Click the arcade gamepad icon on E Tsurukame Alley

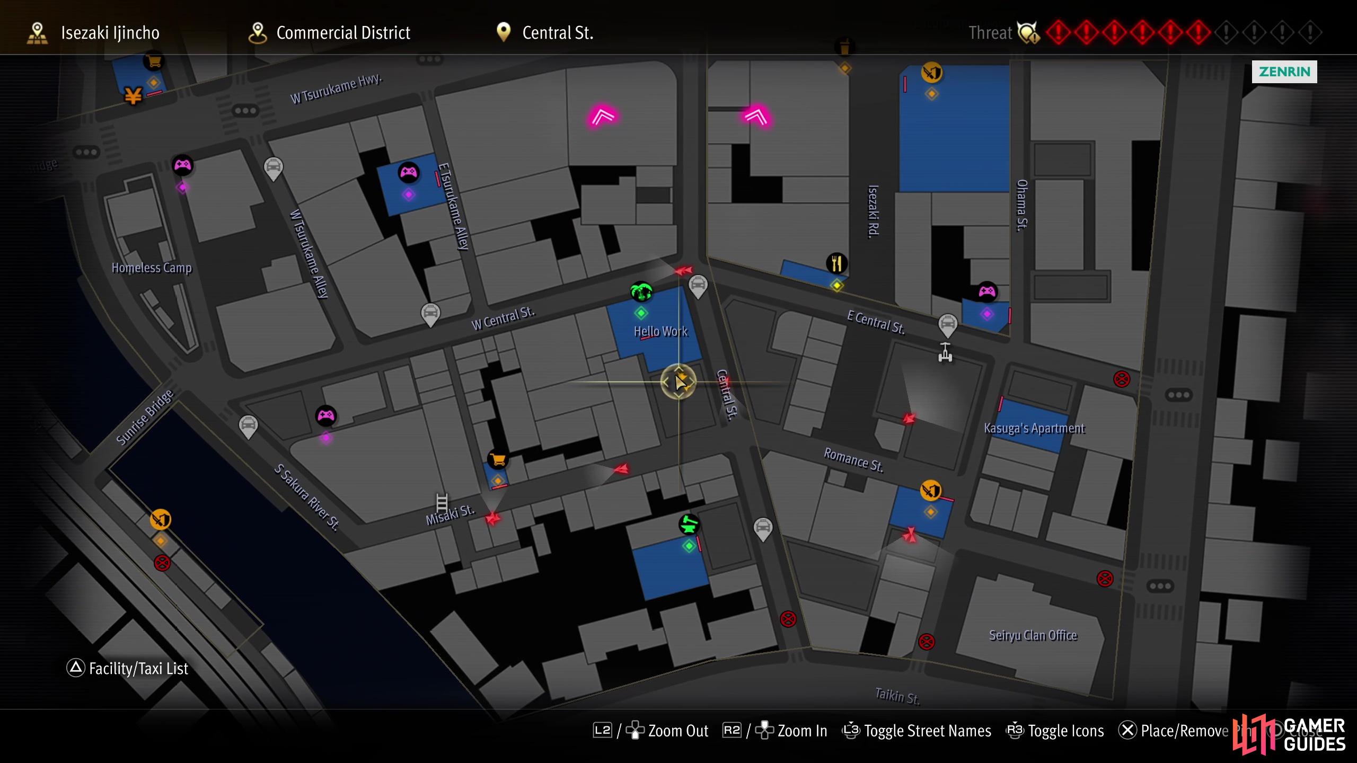tap(409, 172)
